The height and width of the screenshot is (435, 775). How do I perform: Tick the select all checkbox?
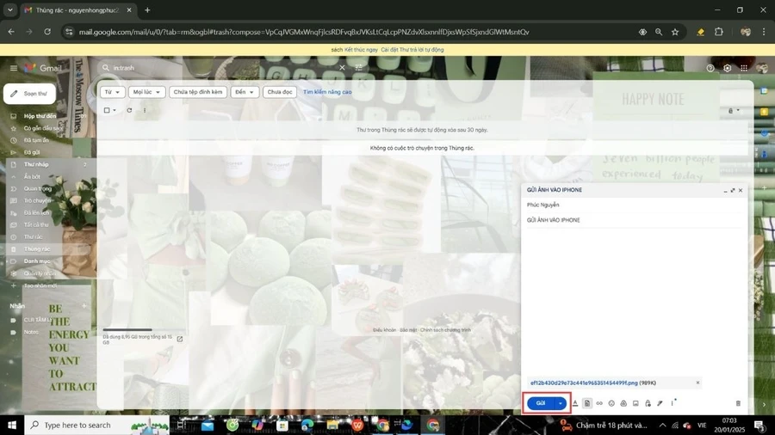(x=107, y=111)
